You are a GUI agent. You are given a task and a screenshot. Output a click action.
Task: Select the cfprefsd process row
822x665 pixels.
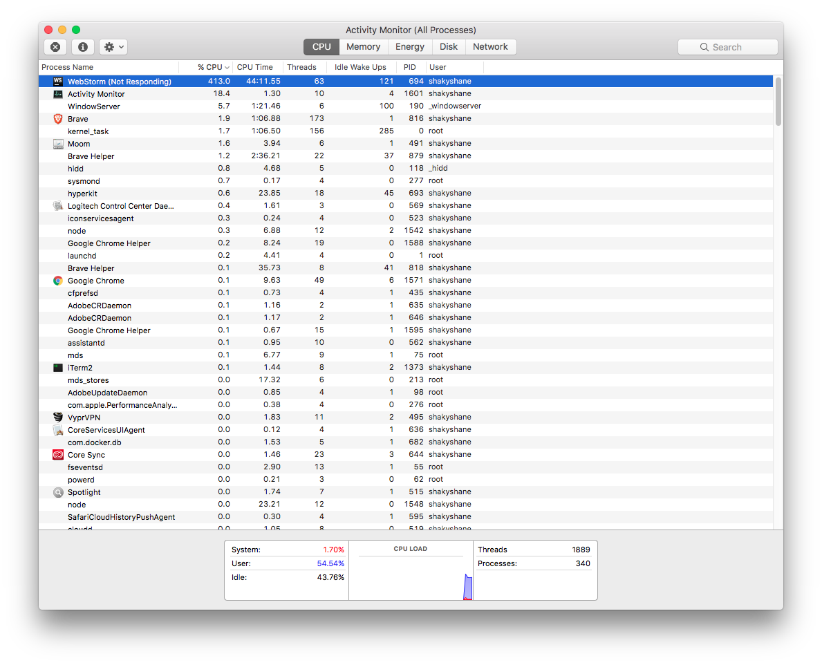pyautogui.click(x=406, y=293)
